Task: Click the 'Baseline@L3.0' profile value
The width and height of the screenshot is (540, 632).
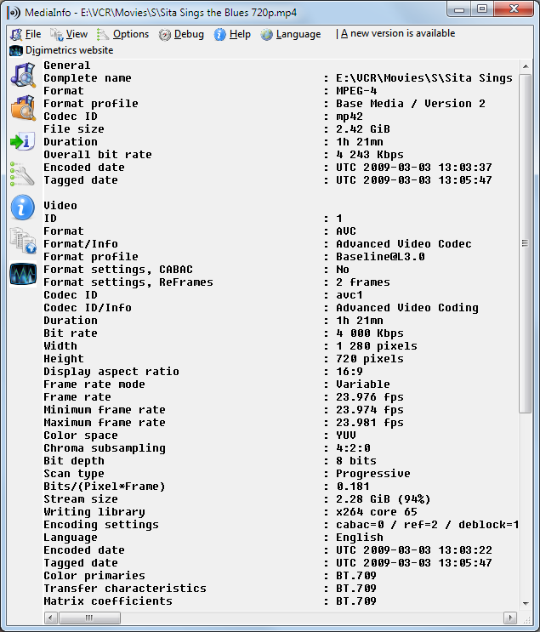Action: tap(380, 257)
